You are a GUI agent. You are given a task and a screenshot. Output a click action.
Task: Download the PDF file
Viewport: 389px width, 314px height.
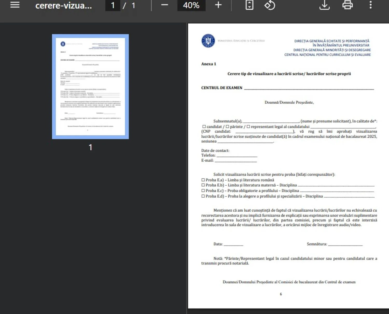point(324,5)
